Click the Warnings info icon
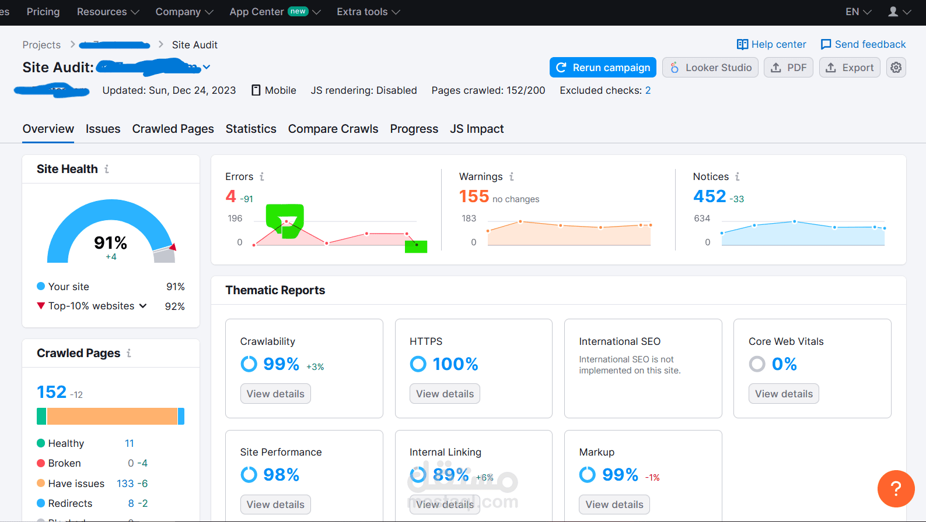Screen dimensions: 926x522 512,177
